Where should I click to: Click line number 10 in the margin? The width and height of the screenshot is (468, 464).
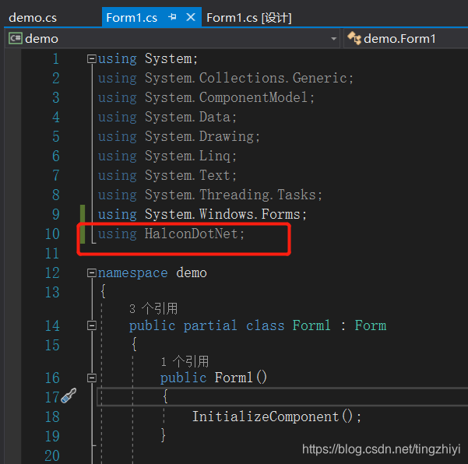tap(52, 234)
